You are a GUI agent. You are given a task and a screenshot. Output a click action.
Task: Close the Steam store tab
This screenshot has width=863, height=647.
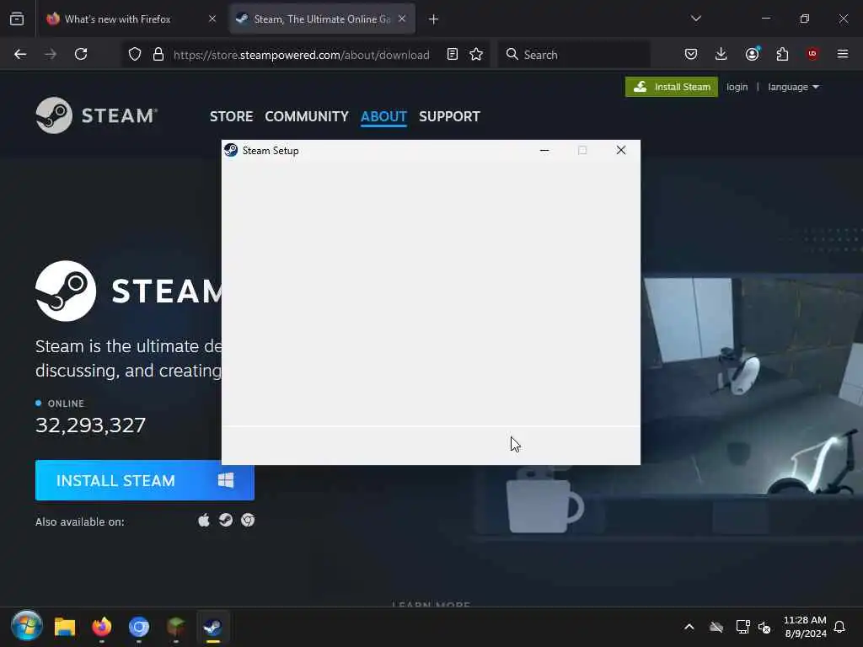402,19
